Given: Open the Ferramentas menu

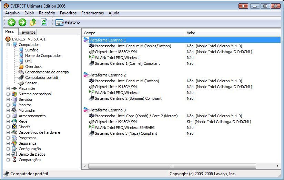Looking at the screenshot, I should click(x=92, y=13).
